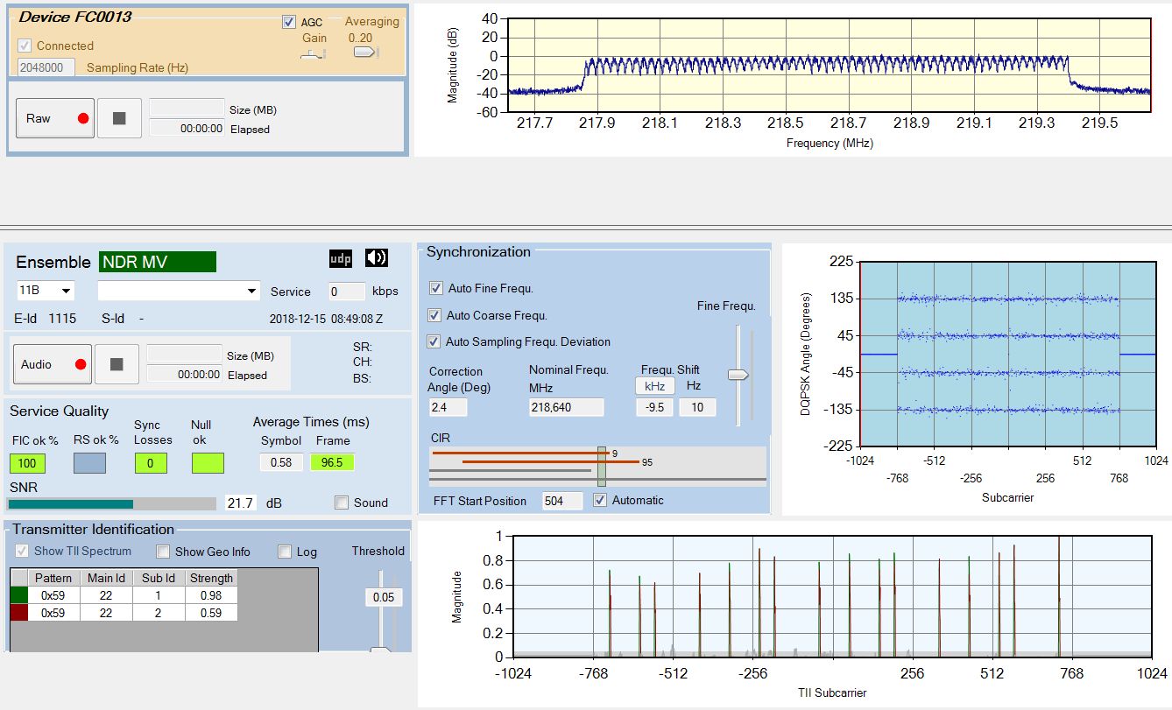The height and width of the screenshot is (710, 1172).
Task: Toggle the AGC checkbox
Action: click(x=289, y=23)
